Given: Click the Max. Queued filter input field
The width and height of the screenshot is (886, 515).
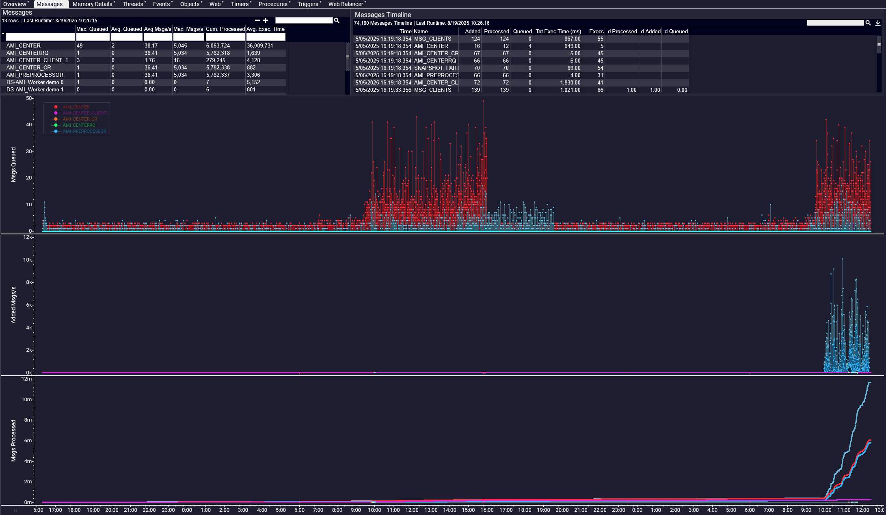Looking at the screenshot, I should (93, 37).
